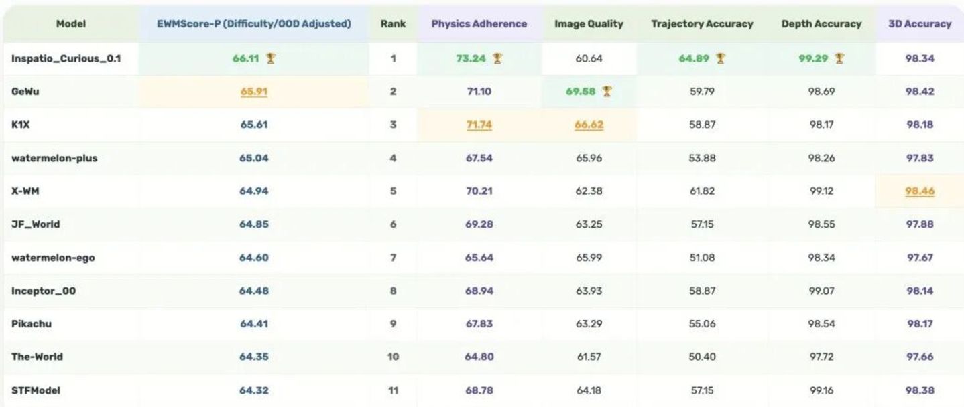Select the K1X model name
This screenshot has height=407, width=964.
21,125
